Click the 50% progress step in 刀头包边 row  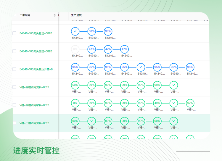tap(91, 31)
